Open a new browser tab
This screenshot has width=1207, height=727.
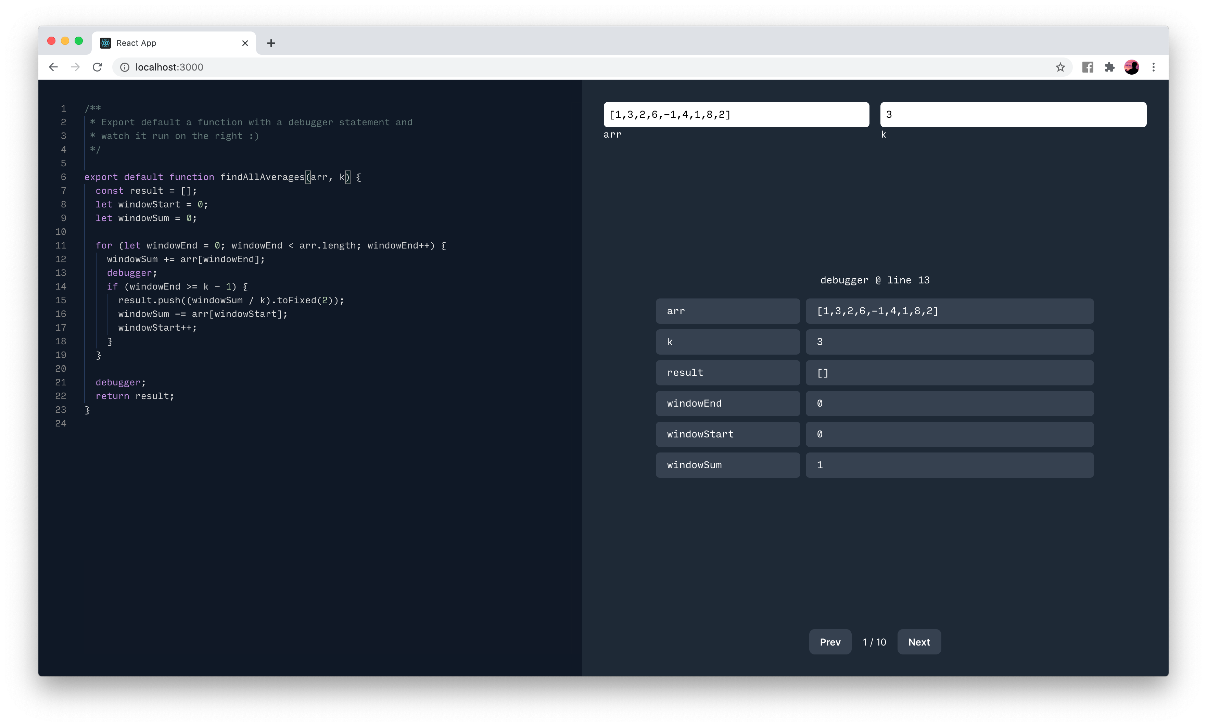click(271, 43)
